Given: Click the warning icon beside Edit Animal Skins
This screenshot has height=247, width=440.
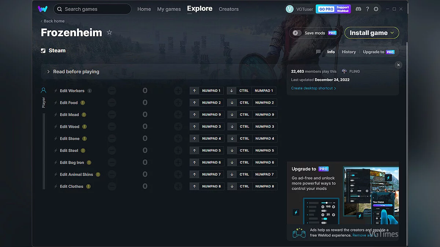Looking at the screenshot, I should (x=98, y=175).
